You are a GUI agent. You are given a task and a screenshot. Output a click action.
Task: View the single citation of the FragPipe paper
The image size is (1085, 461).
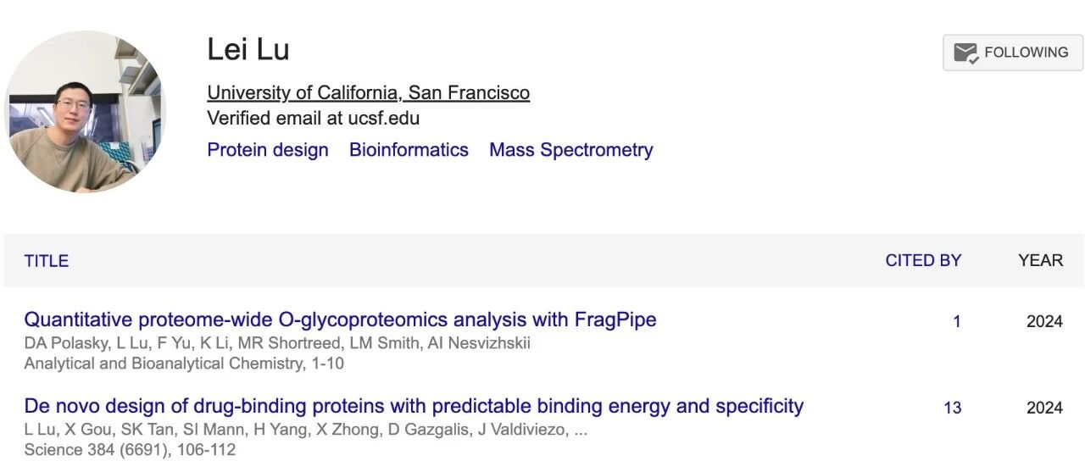coord(957,322)
